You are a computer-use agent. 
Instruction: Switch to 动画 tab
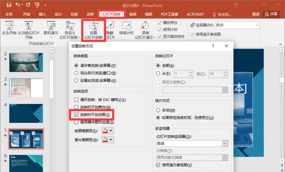pyautogui.click(x=90, y=14)
